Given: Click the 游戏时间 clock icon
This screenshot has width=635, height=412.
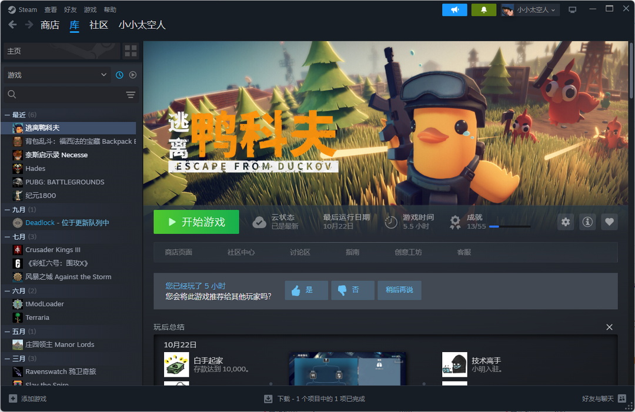Looking at the screenshot, I should point(391,222).
